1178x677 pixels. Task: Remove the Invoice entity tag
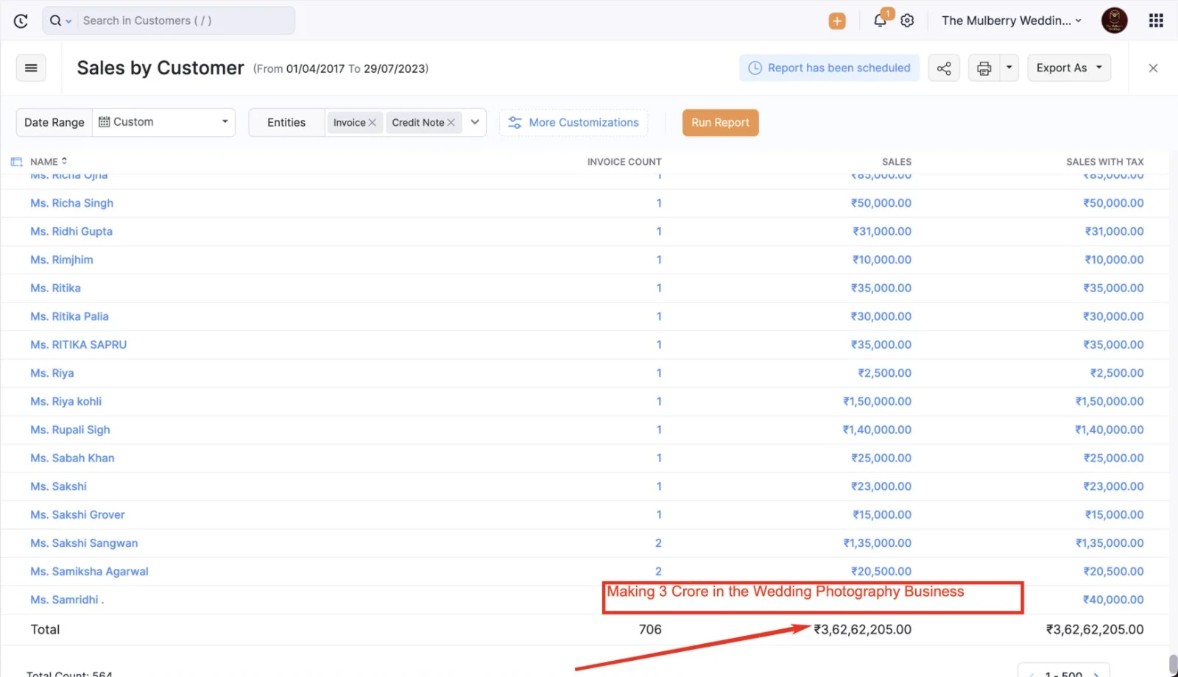[x=373, y=123]
